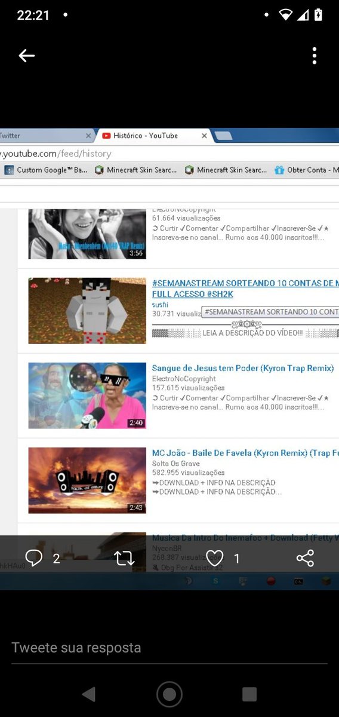
Task: Click the 22:21 clock in status bar
Action: click(33, 16)
